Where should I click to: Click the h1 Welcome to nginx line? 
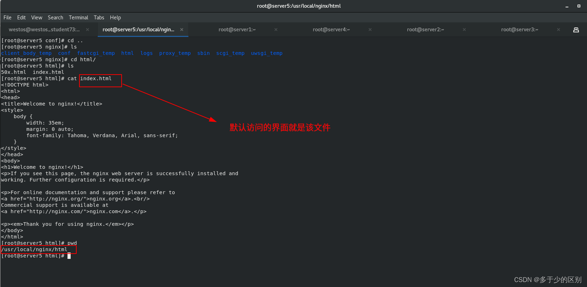pyautogui.click(x=42, y=167)
